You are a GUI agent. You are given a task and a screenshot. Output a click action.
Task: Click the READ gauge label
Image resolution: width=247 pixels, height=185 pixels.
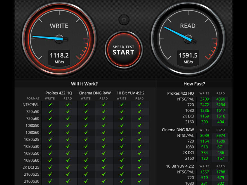point(188,26)
